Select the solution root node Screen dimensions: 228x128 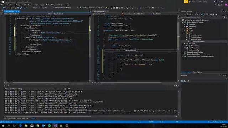coord(196,20)
